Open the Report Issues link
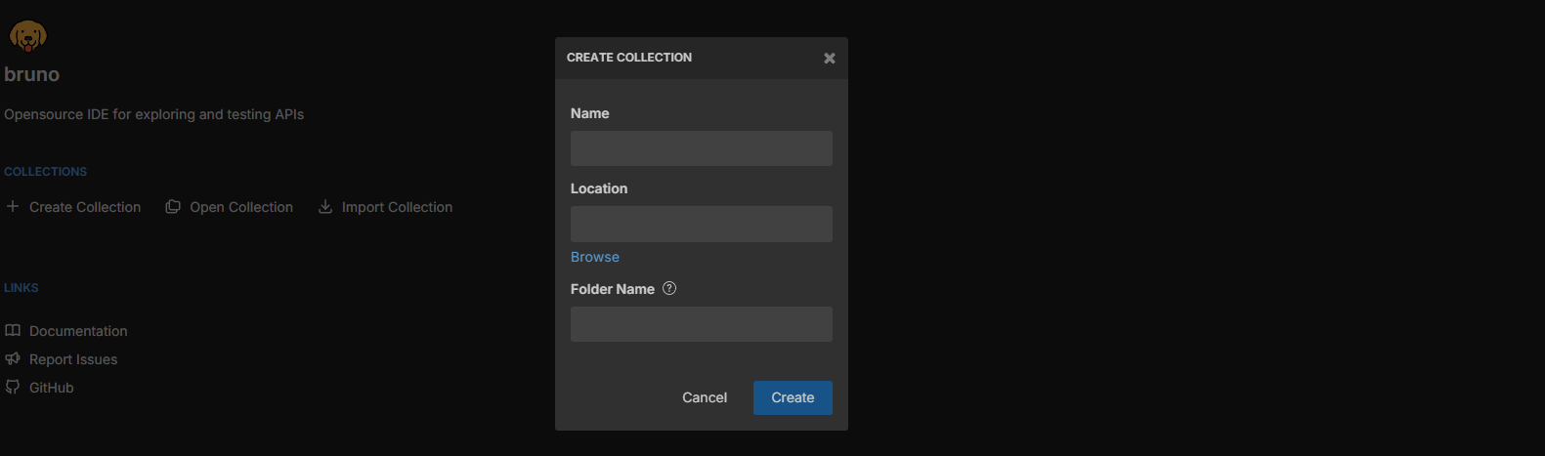Viewport: 1545px width, 456px height. click(73, 359)
